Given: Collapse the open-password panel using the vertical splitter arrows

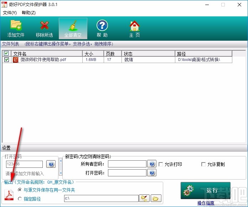Looking at the screenshot, I should (x=61, y=167).
